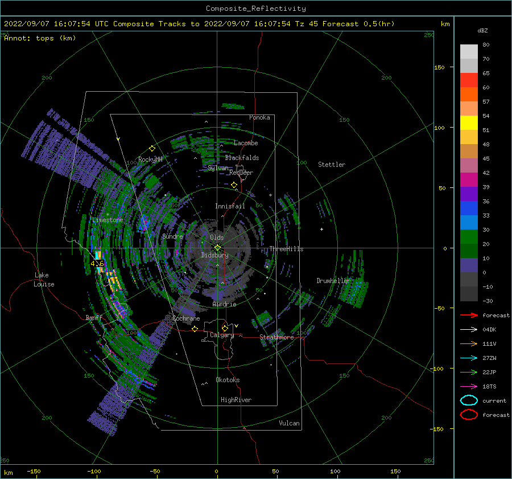Click the cyan current ellipse legend icon
The width and height of the screenshot is (512, 479).
[469, 400]
